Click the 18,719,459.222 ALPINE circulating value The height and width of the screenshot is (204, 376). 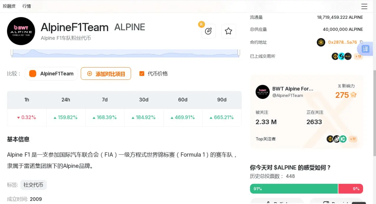pyautogui.click(x=340, y=17)
